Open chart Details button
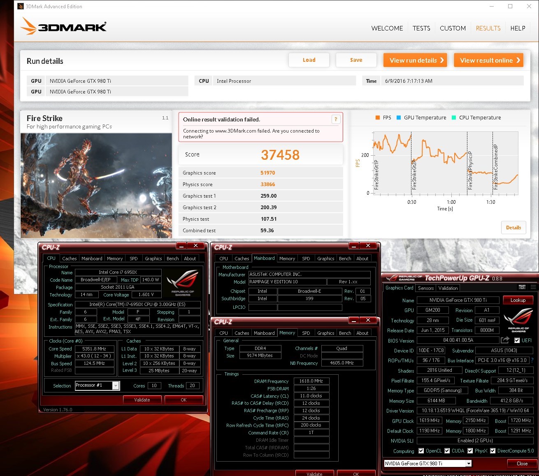Screen dimensions: 539x476 [x=513, y=228]
